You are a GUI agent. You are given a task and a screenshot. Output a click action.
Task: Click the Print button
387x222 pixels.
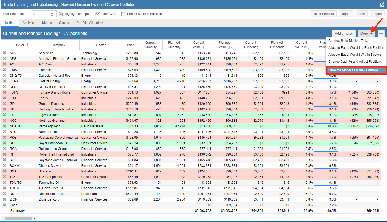tap(361, 14)
